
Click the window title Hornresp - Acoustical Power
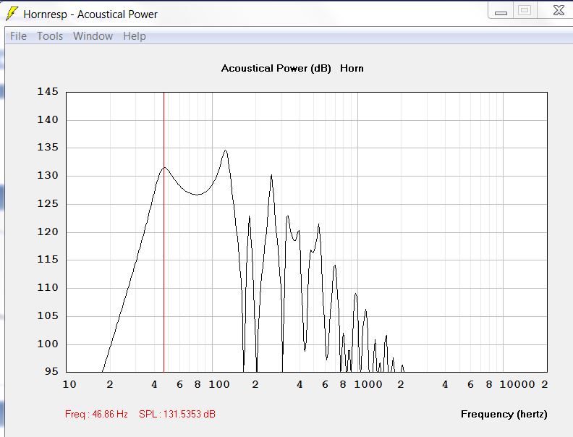point(90,14)
